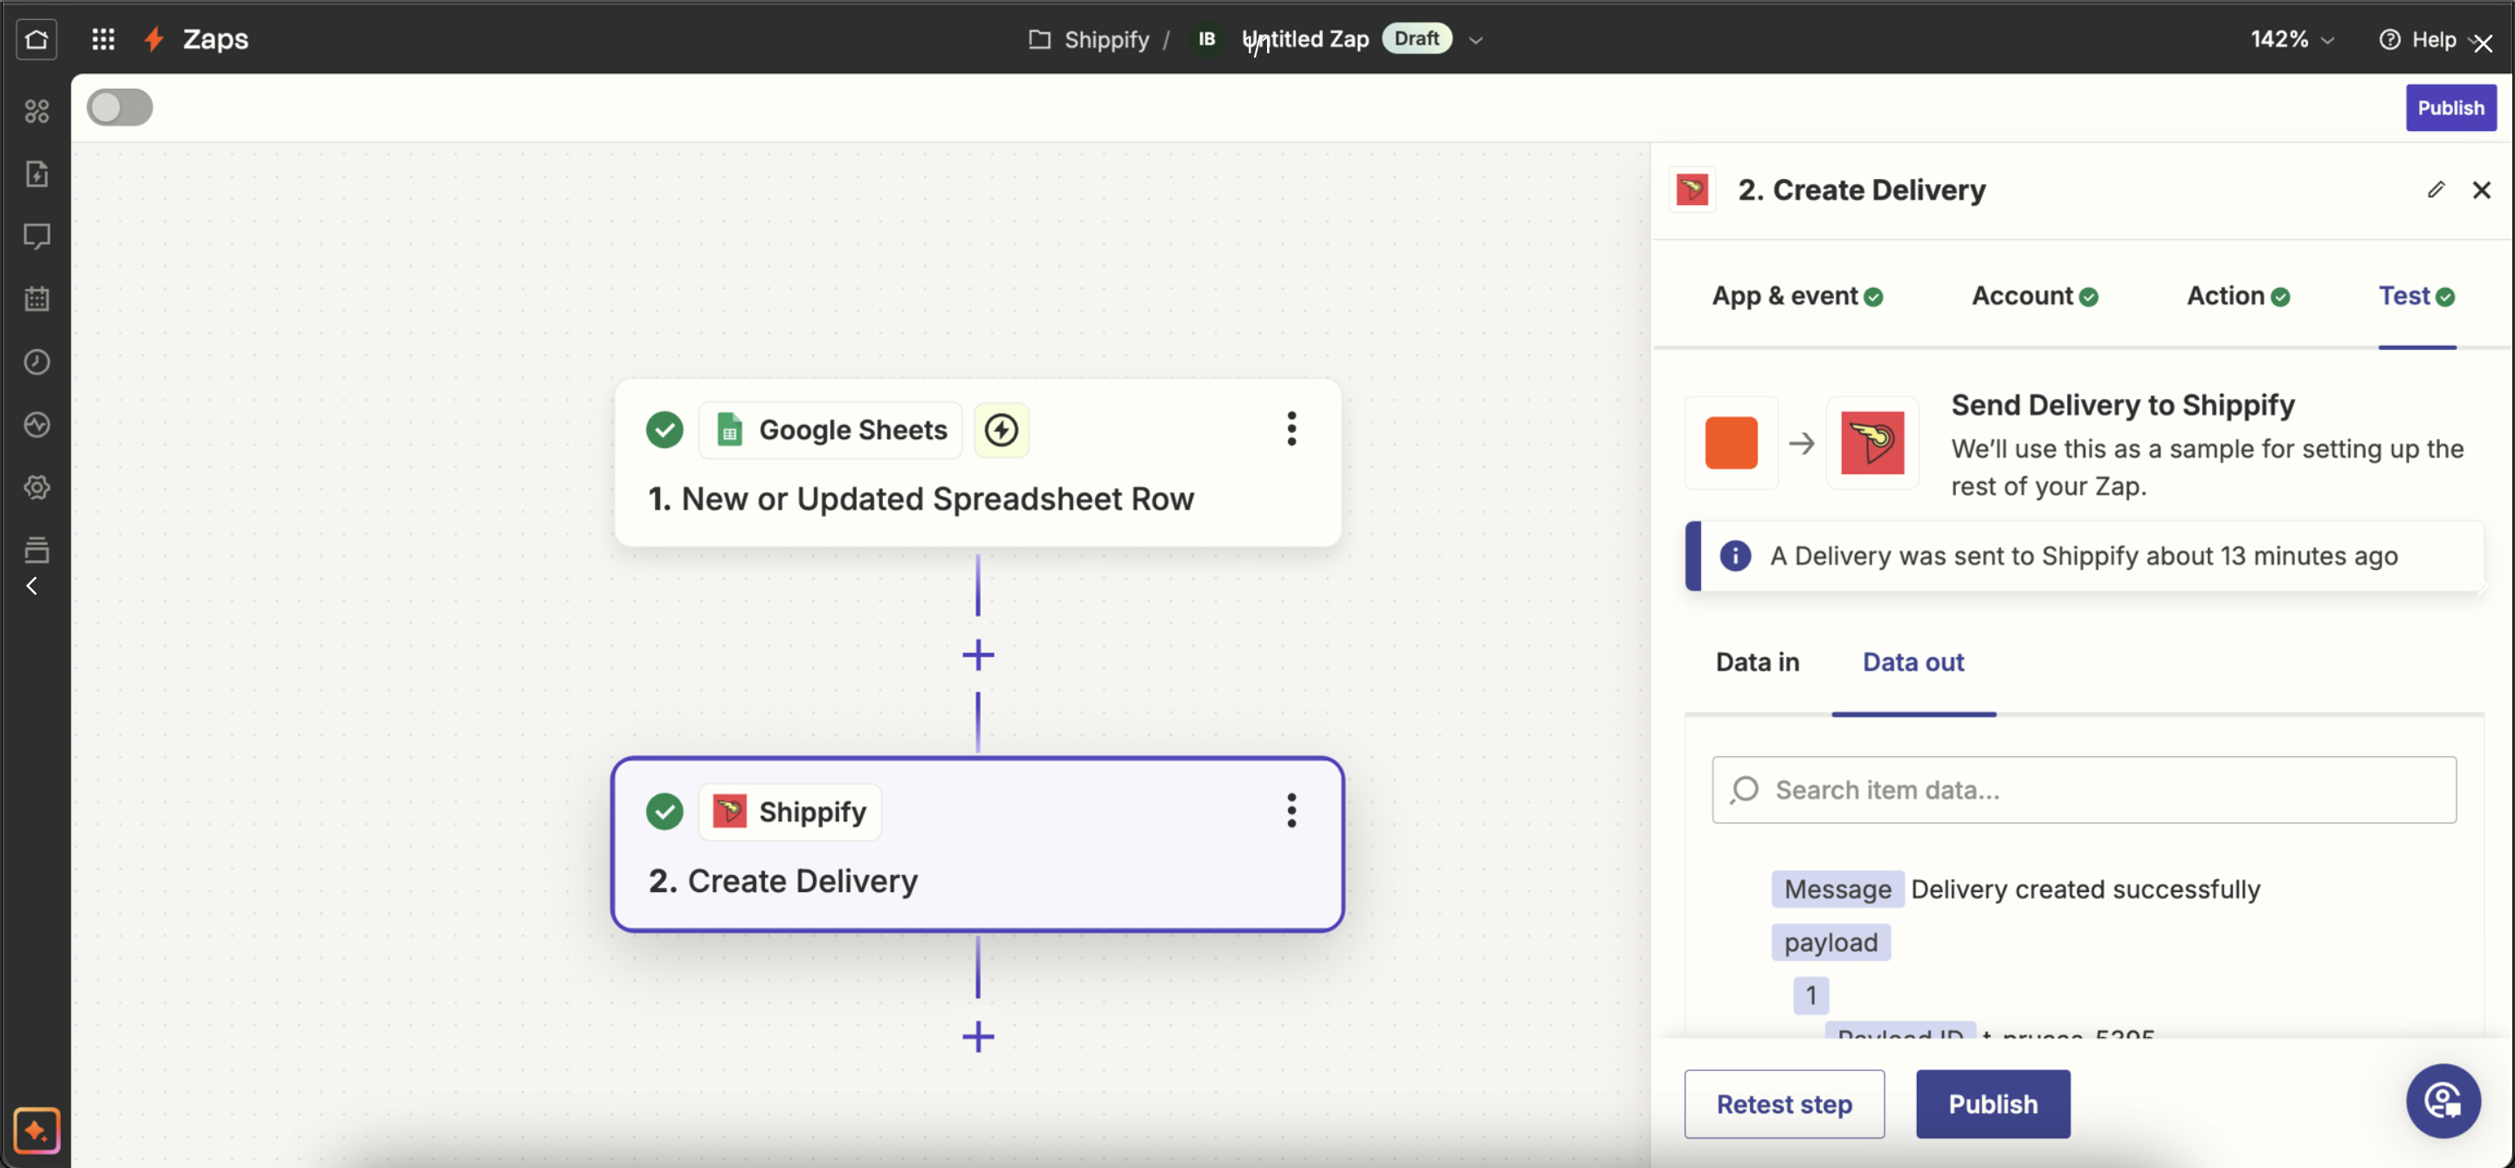The image size is (2515, 1168).
Task: Open the AI copilot icon bottom-left
Action: coord(36,1130)
